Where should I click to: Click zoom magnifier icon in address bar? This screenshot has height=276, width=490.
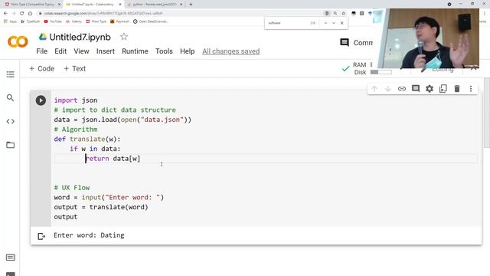pyautogui.click(x=335, y=14)
